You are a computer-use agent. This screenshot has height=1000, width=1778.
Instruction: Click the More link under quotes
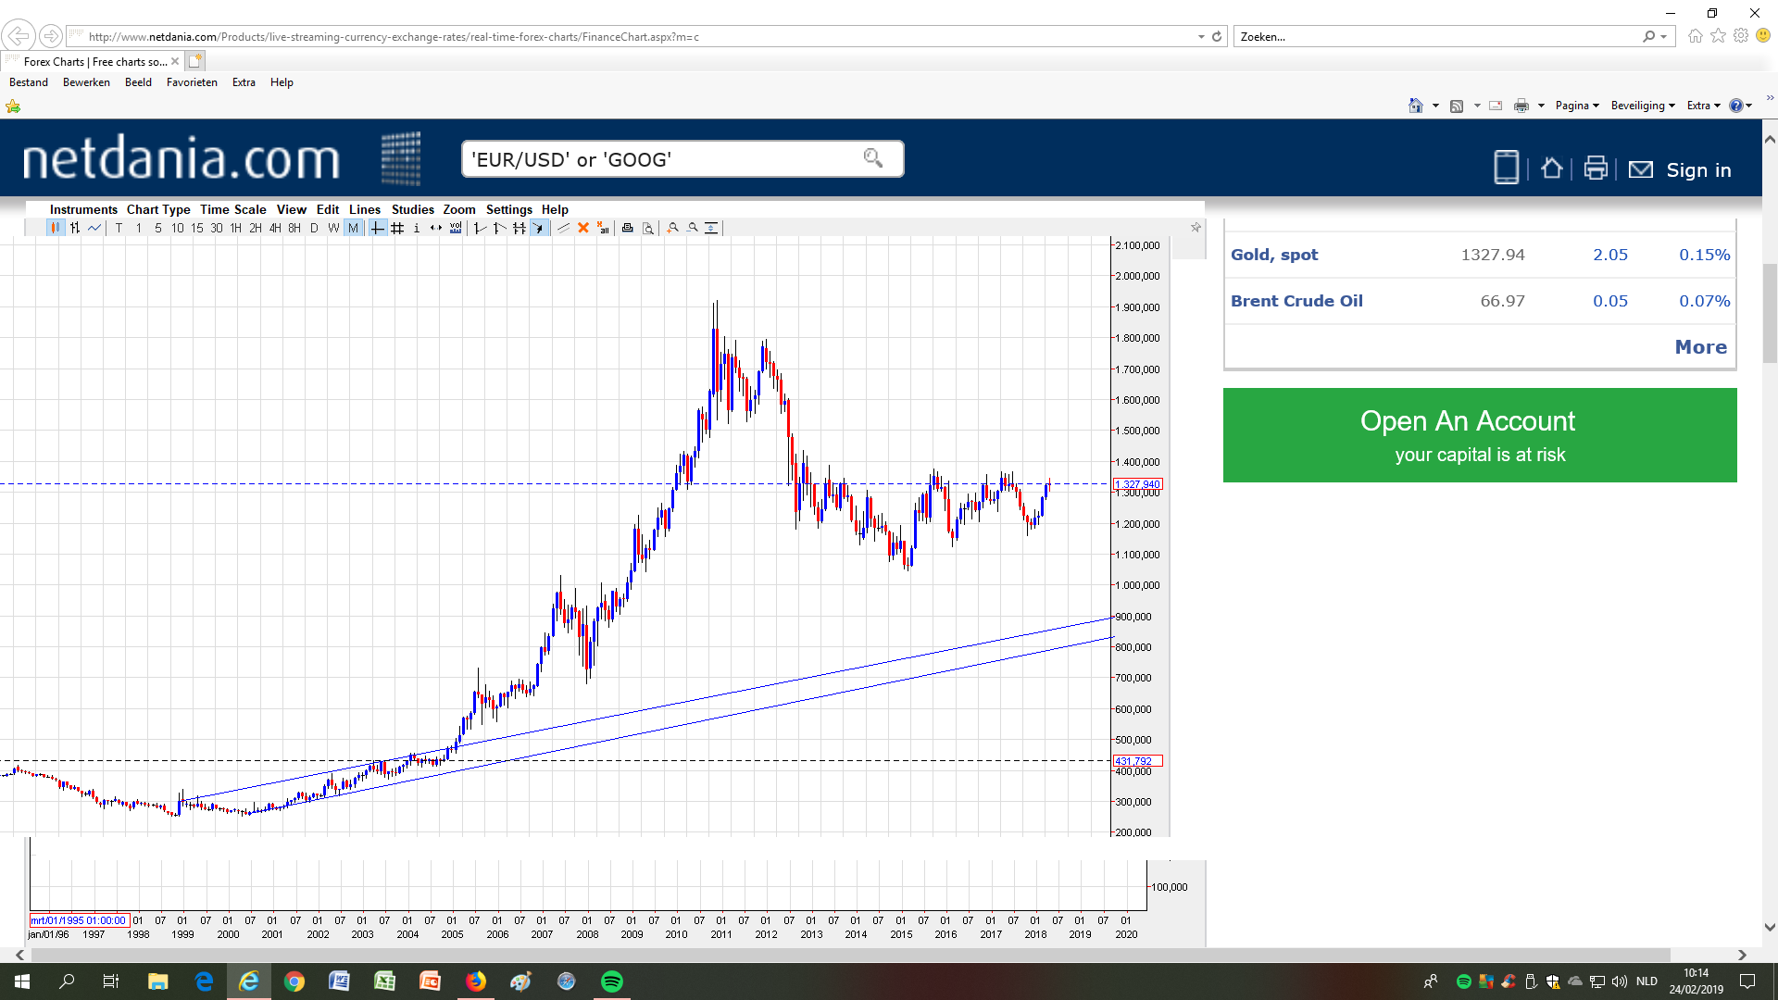point(1700,347)
